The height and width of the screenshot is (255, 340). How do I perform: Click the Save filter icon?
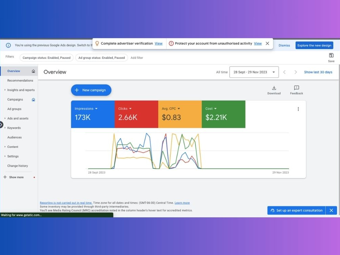point(331,55)
